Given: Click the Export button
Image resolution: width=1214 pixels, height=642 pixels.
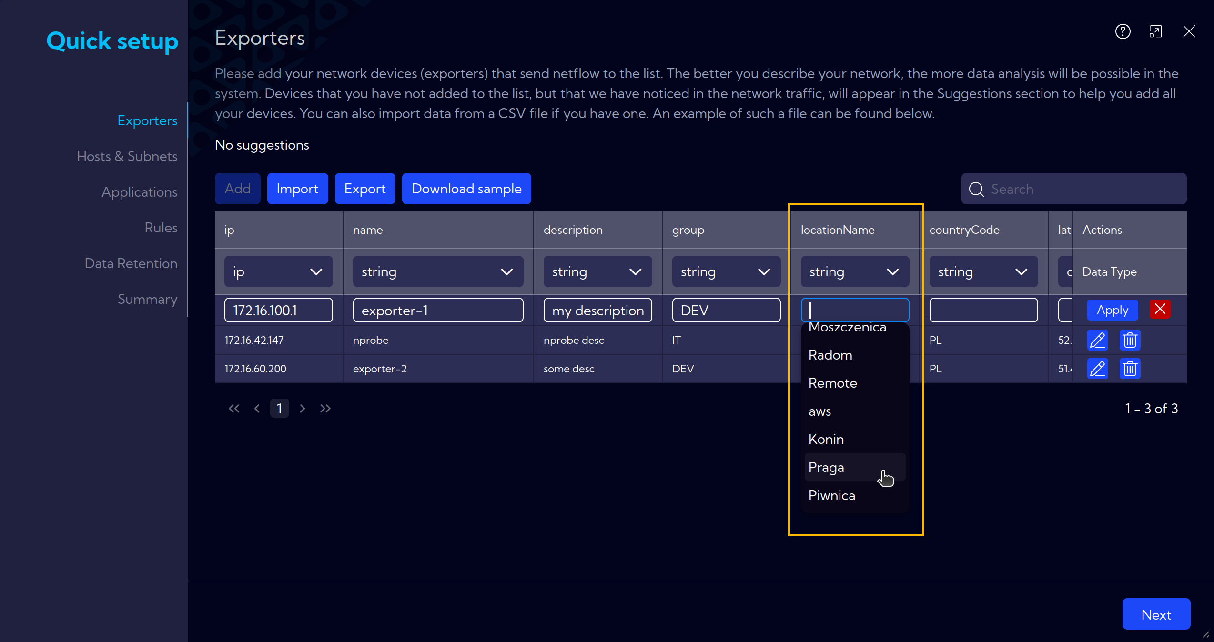Looking at the screenshot, I should click(x=365, y=189).
